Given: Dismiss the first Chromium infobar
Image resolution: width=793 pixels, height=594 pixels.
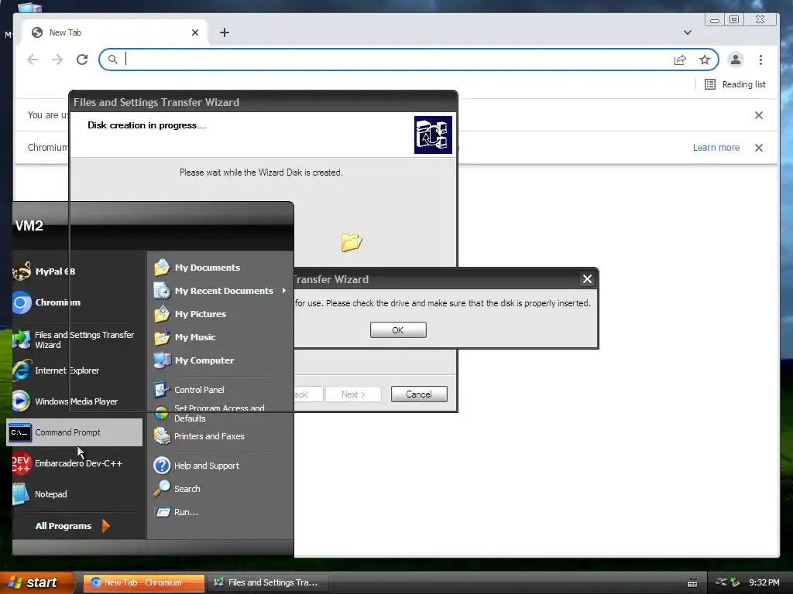Looking at the screenshot, I should [x=759, y=115].
